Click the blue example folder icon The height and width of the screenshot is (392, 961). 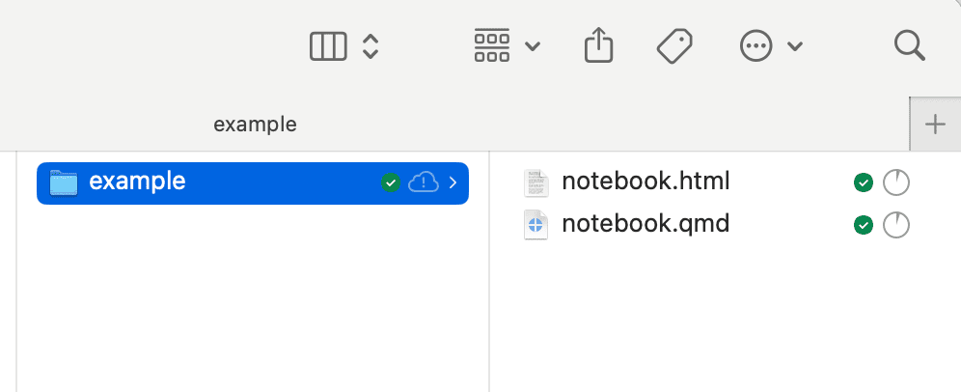click(64, 182)
